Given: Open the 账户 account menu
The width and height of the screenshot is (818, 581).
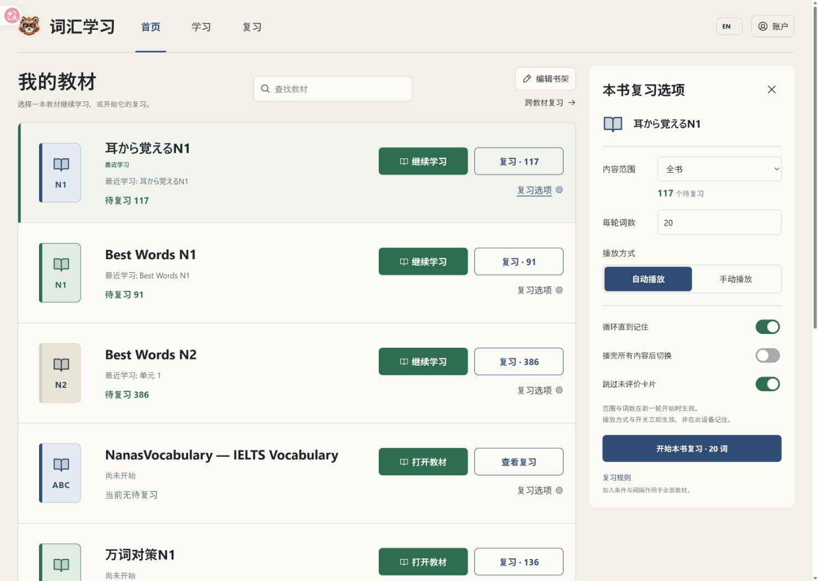Looking at the screenshot, I should pos(773,26).
